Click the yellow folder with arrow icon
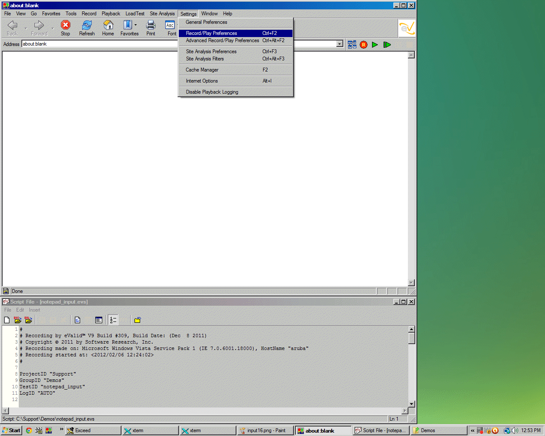 (x=138, y=320)
